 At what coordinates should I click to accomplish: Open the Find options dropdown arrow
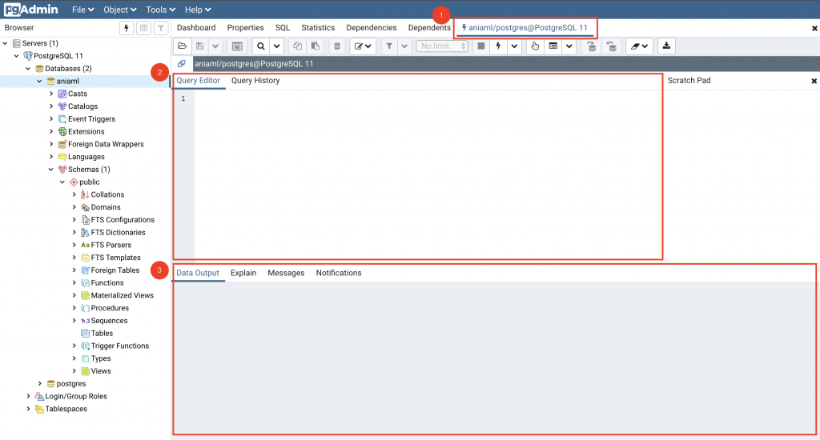[x=276, y=46]
